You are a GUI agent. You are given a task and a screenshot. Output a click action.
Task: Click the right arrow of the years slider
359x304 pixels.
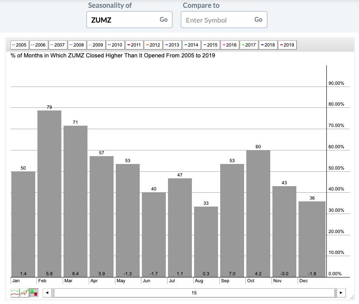pyautogui.click(x=341, y=293)
